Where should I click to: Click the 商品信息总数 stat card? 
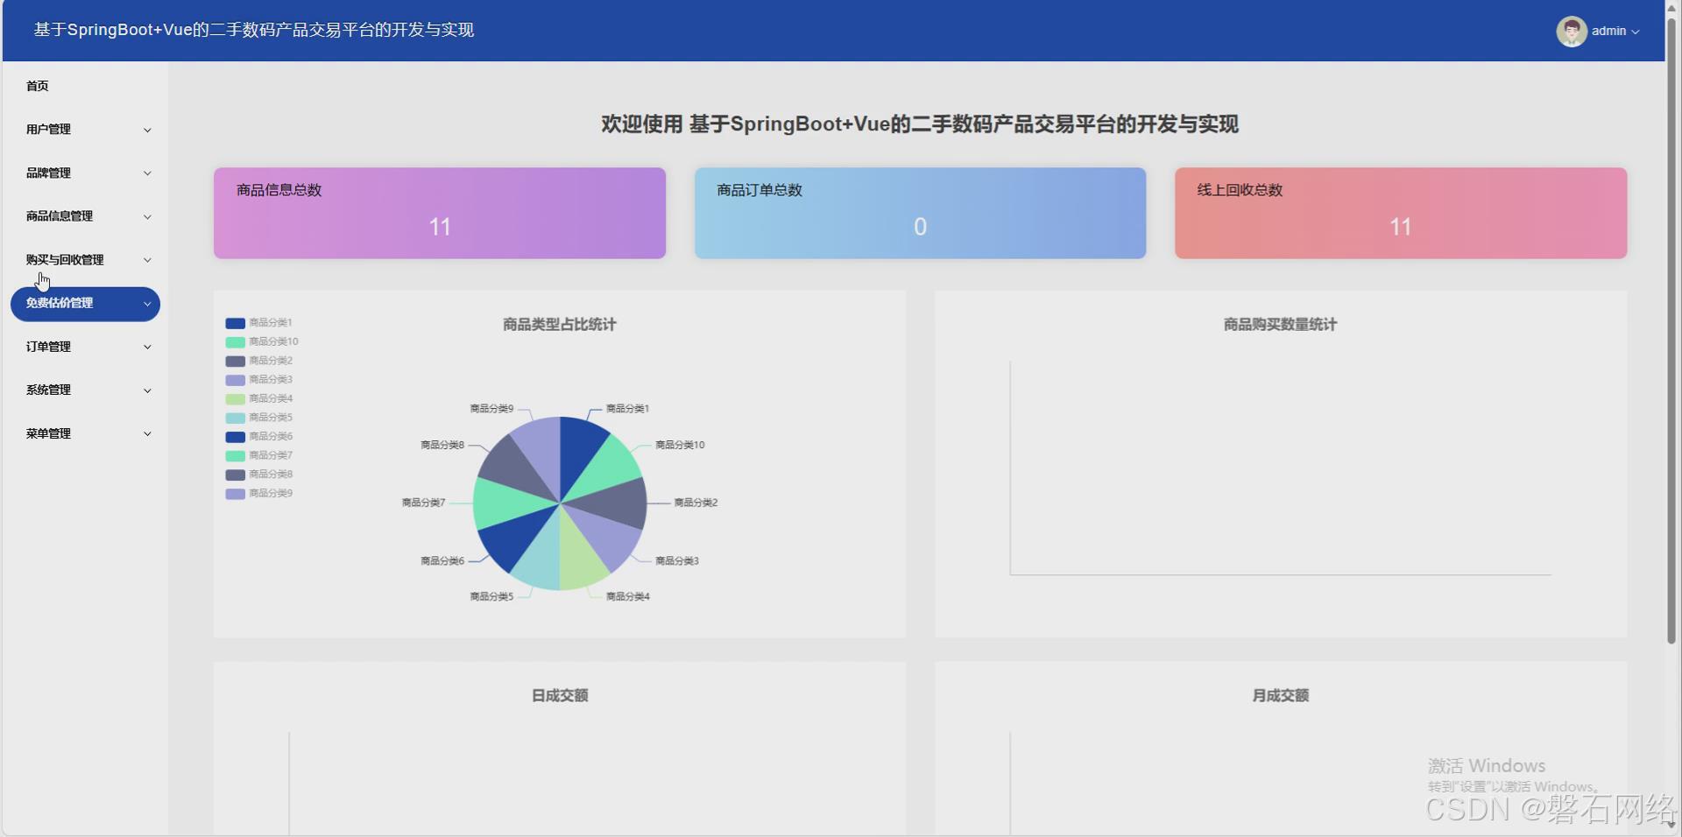point(440,213)
